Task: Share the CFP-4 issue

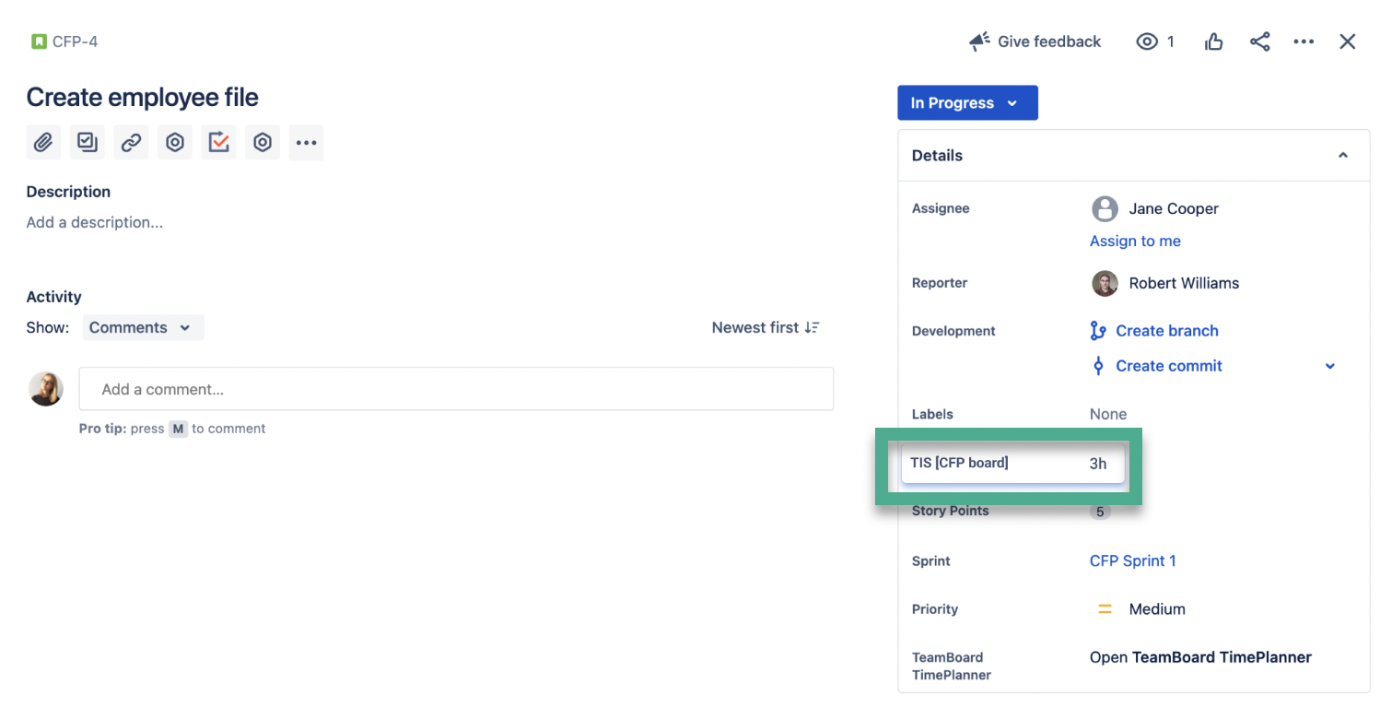Action: 1259,41
